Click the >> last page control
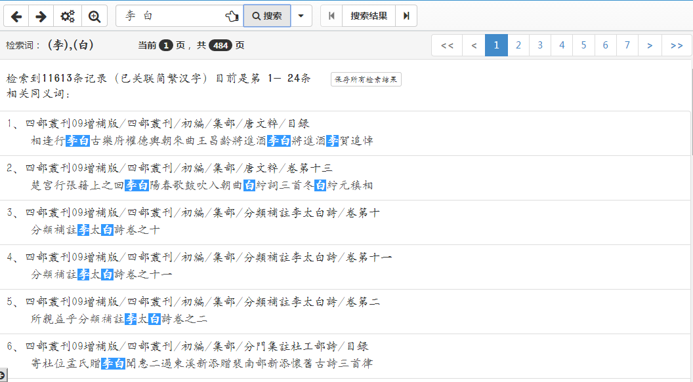 point(676,45)
